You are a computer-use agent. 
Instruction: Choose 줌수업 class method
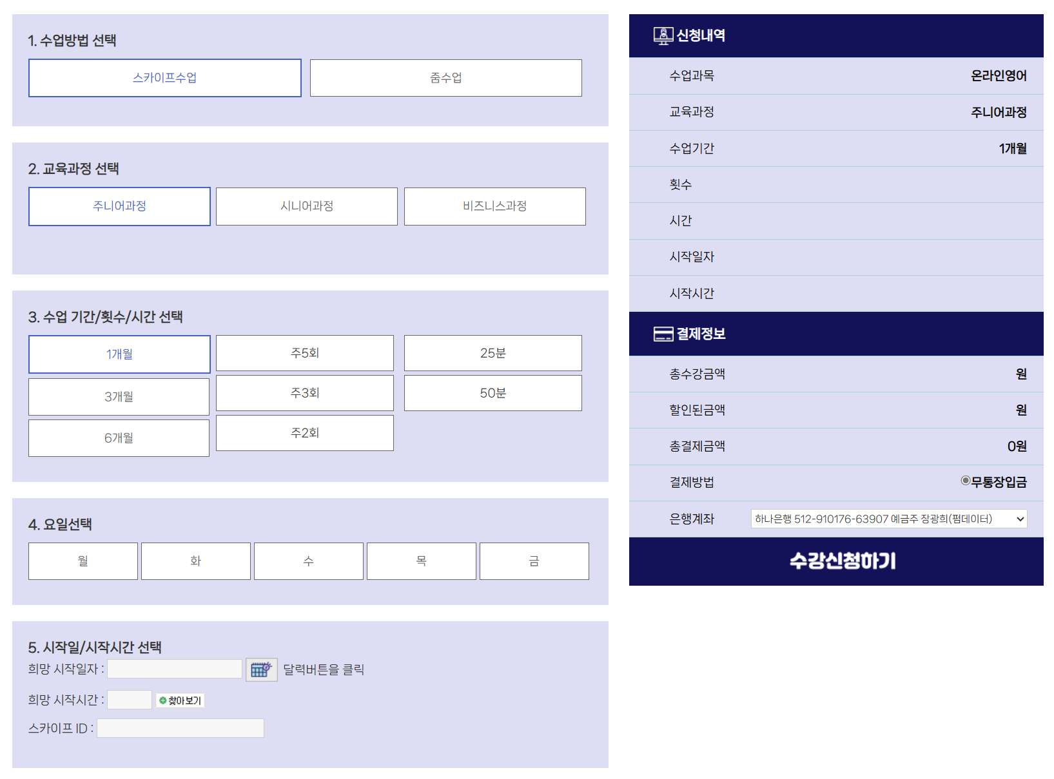[445, 78]
